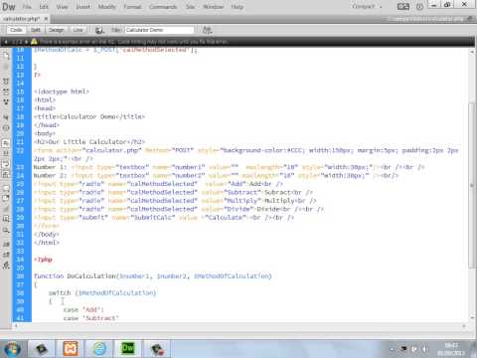Click the Move or Convert CSS icon

pyautogui.click(x=6, y=230)
